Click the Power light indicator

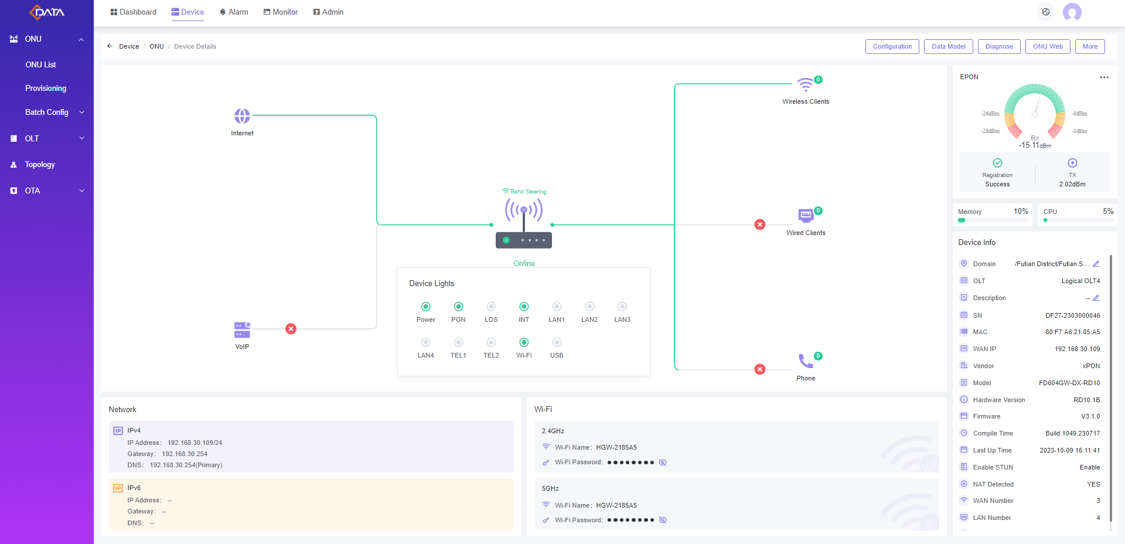click(426, 307)
